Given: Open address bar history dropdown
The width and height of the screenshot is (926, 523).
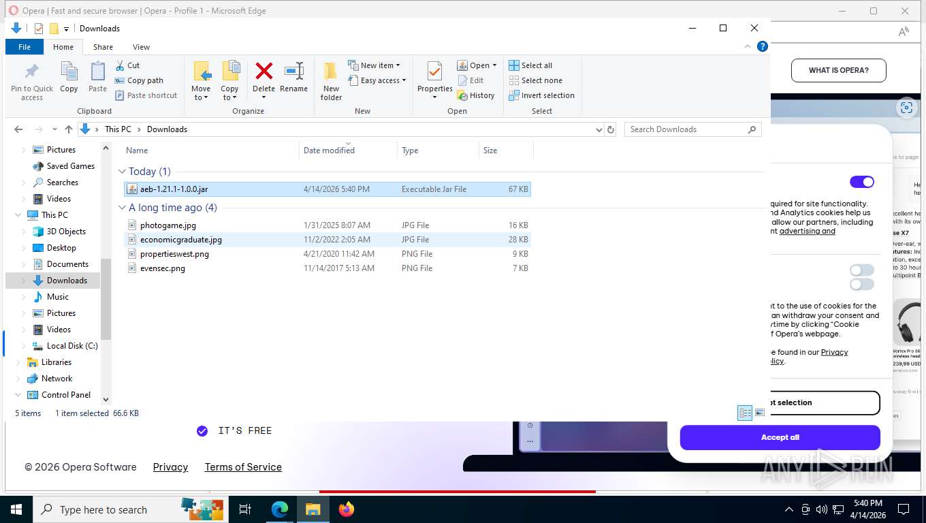Looking at the screenshot, I should 599,129.
